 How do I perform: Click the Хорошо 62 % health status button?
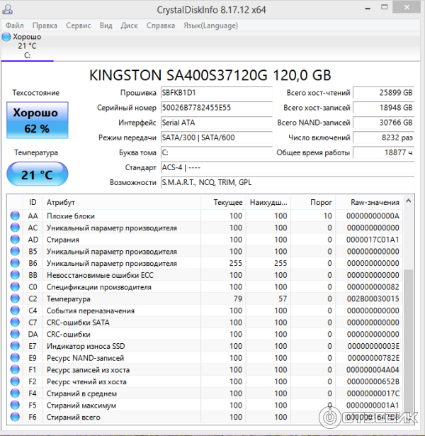38,120
